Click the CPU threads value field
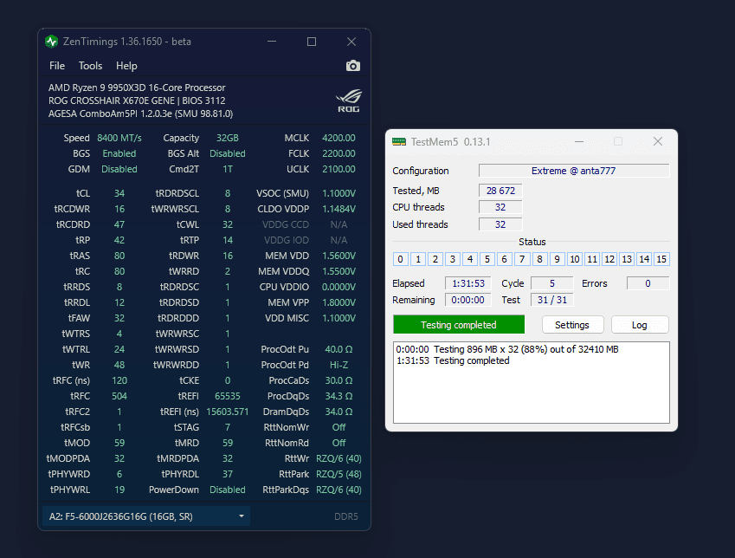The image size is (735, 558). click(x=500, y=207)
